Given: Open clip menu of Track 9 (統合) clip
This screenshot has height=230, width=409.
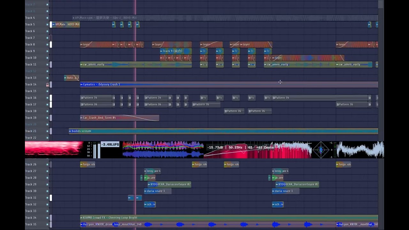Looking at the screenshot, I should (x=161, y=51).
